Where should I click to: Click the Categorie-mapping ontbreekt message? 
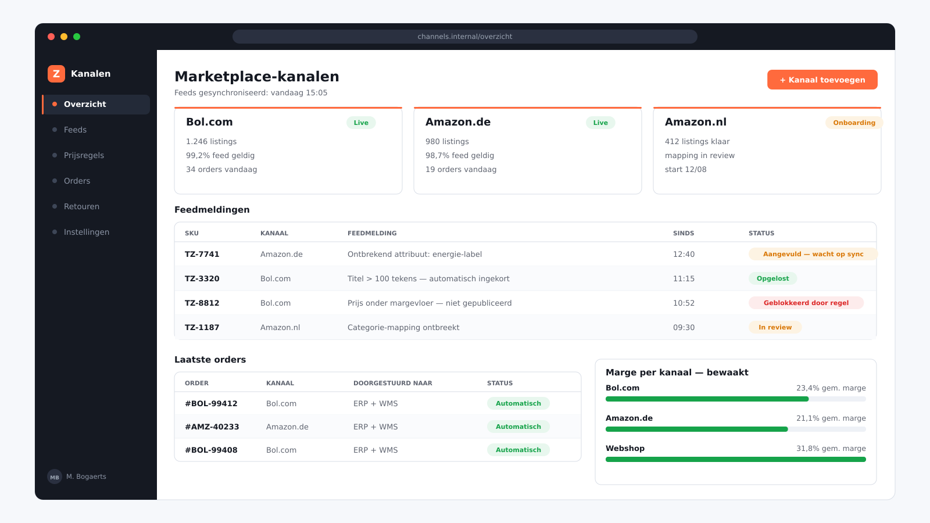(403, 328)
